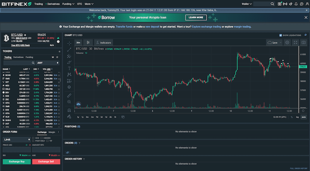Select the crosshair cursor tool
This screenshot has width=310, height=171.
(x=69, y=43)
